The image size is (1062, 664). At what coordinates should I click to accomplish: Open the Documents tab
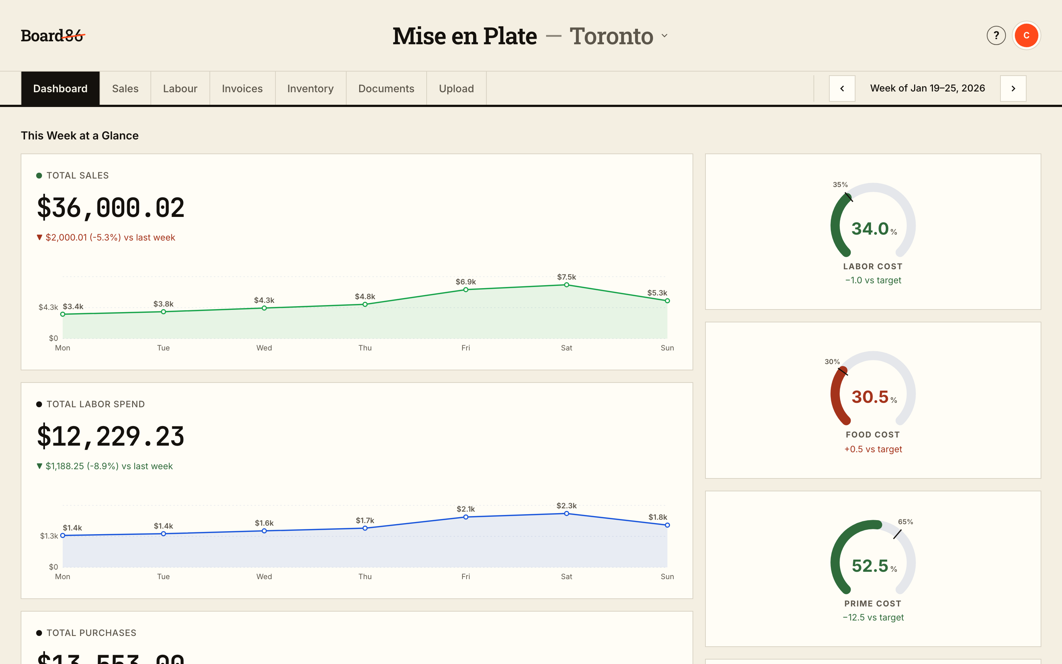pos(386,88)
